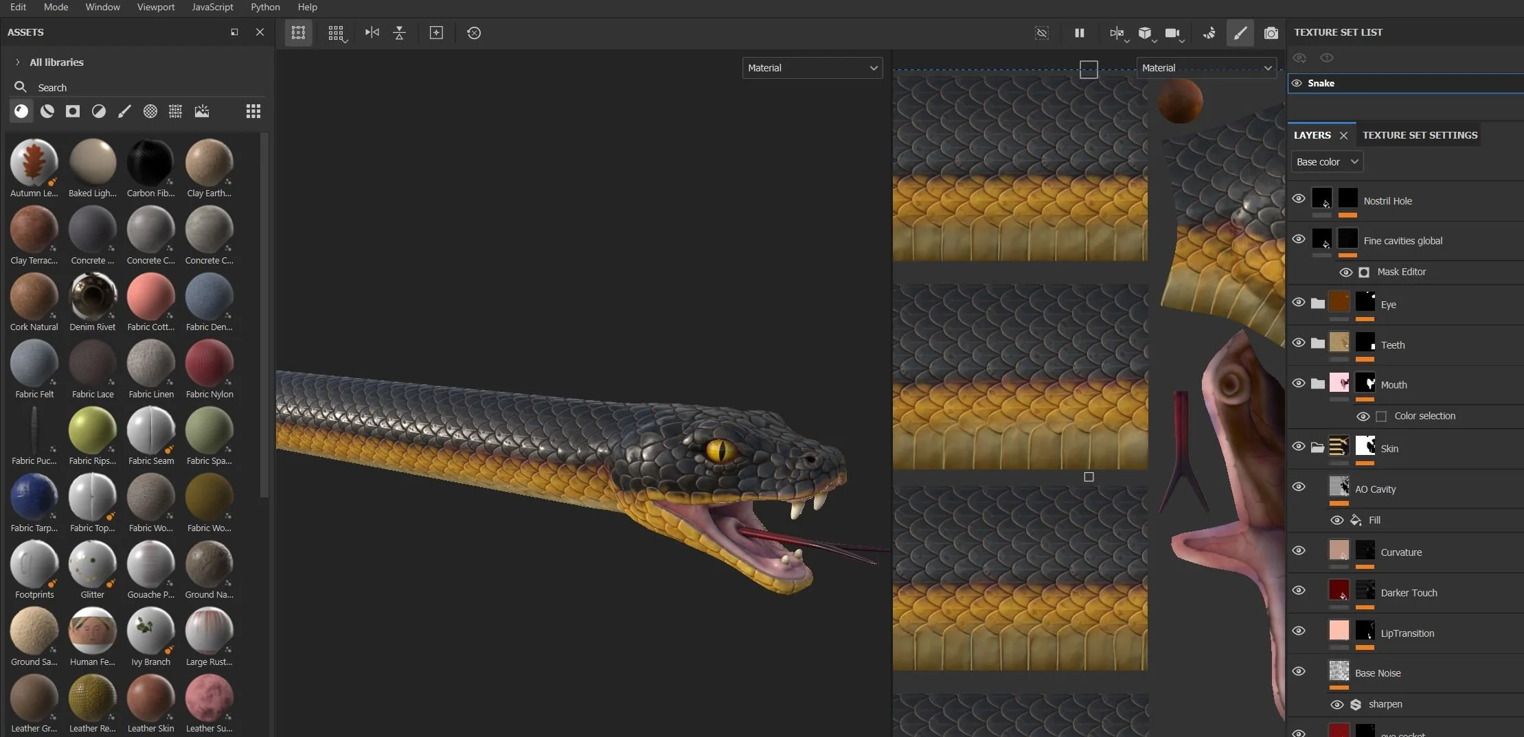The width and height of the screenshot is (1524, 737).
Task: Expand the All libraries tree
Action: click(18, 62)
